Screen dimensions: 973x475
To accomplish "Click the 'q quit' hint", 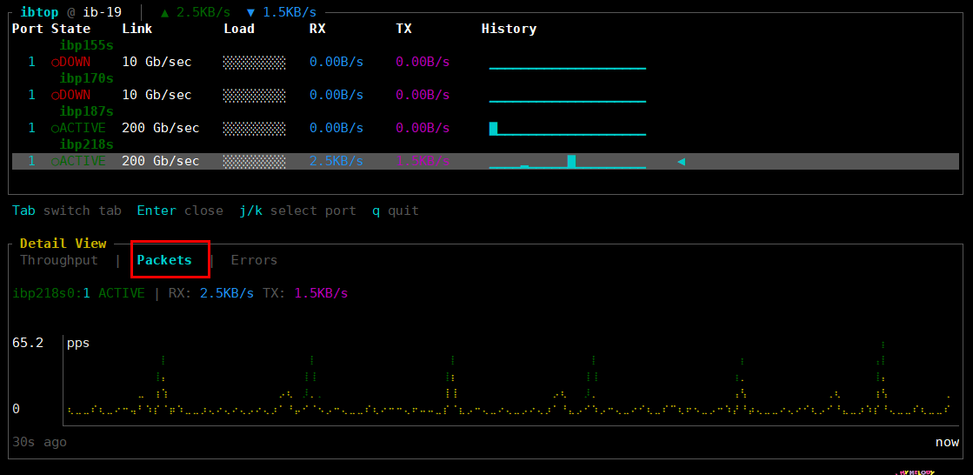I will click(396, 211).
